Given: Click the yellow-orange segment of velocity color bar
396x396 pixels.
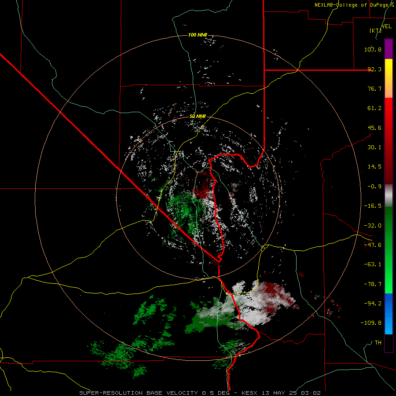Looking at the screenshot, I should tap(389, 78).
